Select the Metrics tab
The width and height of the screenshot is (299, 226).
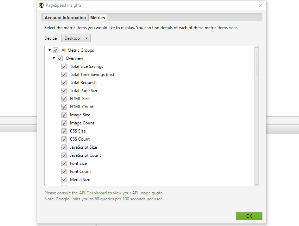pyautogui.click(x=98, y=18)
